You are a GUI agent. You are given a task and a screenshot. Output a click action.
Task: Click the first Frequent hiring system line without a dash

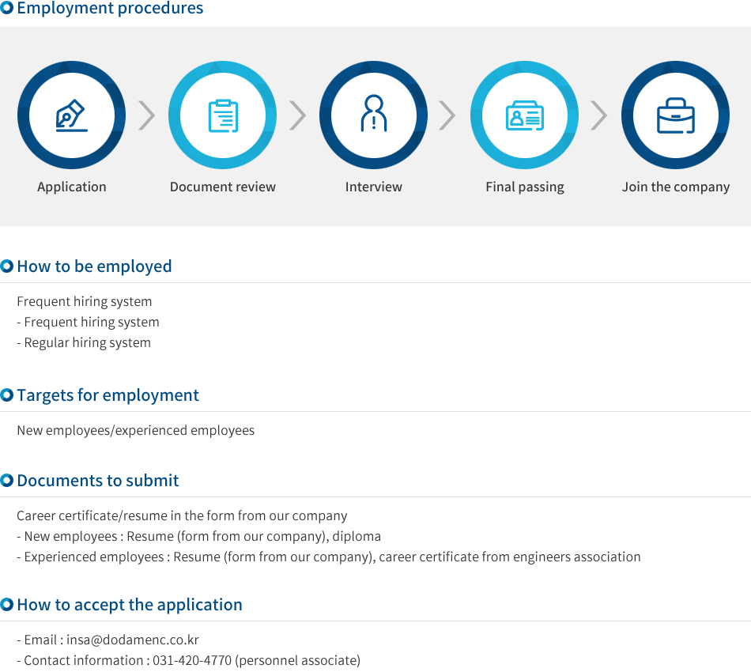pos(85,301)
